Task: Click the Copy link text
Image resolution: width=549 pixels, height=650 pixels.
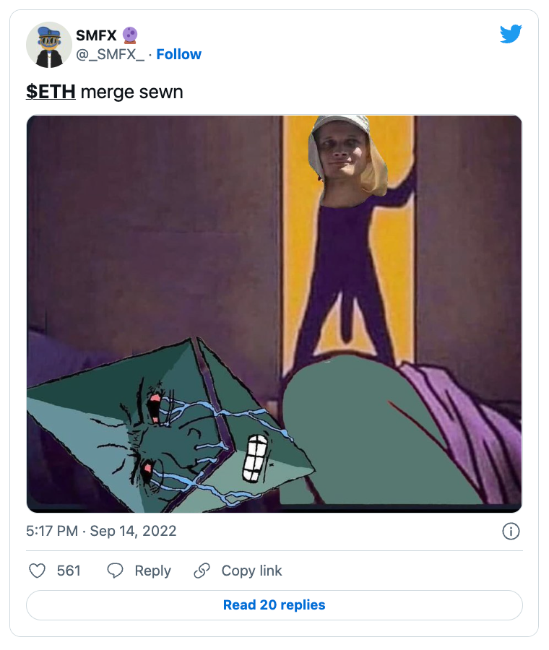Action: [x=251, y=571]
